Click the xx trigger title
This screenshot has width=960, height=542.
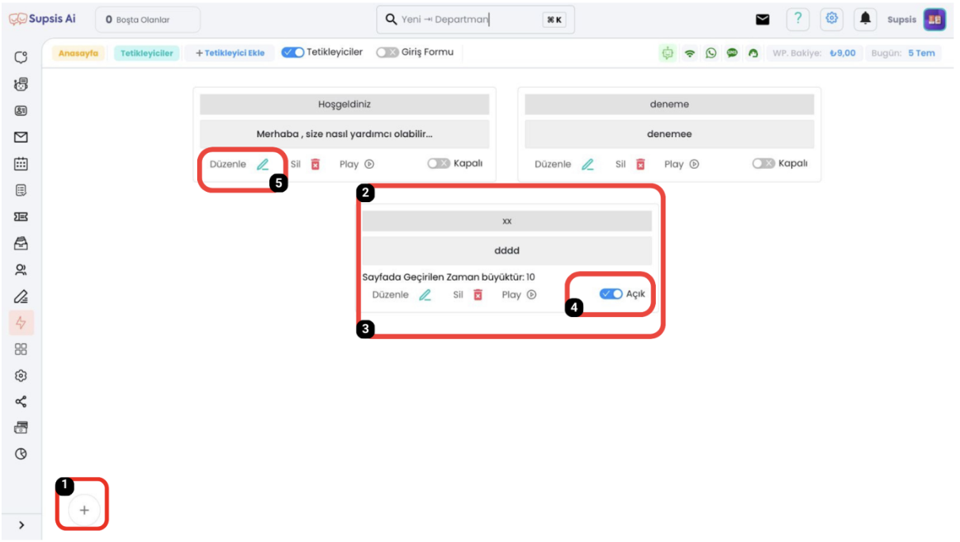[507, 221]
